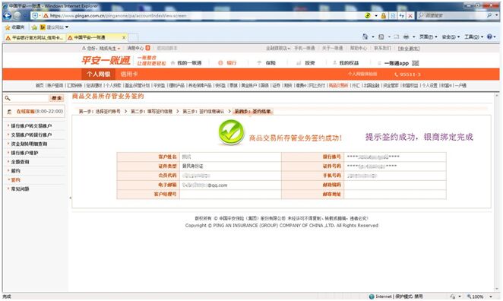Image resolution: width=503 pixels, height=301 pixels.
Task: Click the 在线客服 agent icon
Action: [x=9, y=112]
